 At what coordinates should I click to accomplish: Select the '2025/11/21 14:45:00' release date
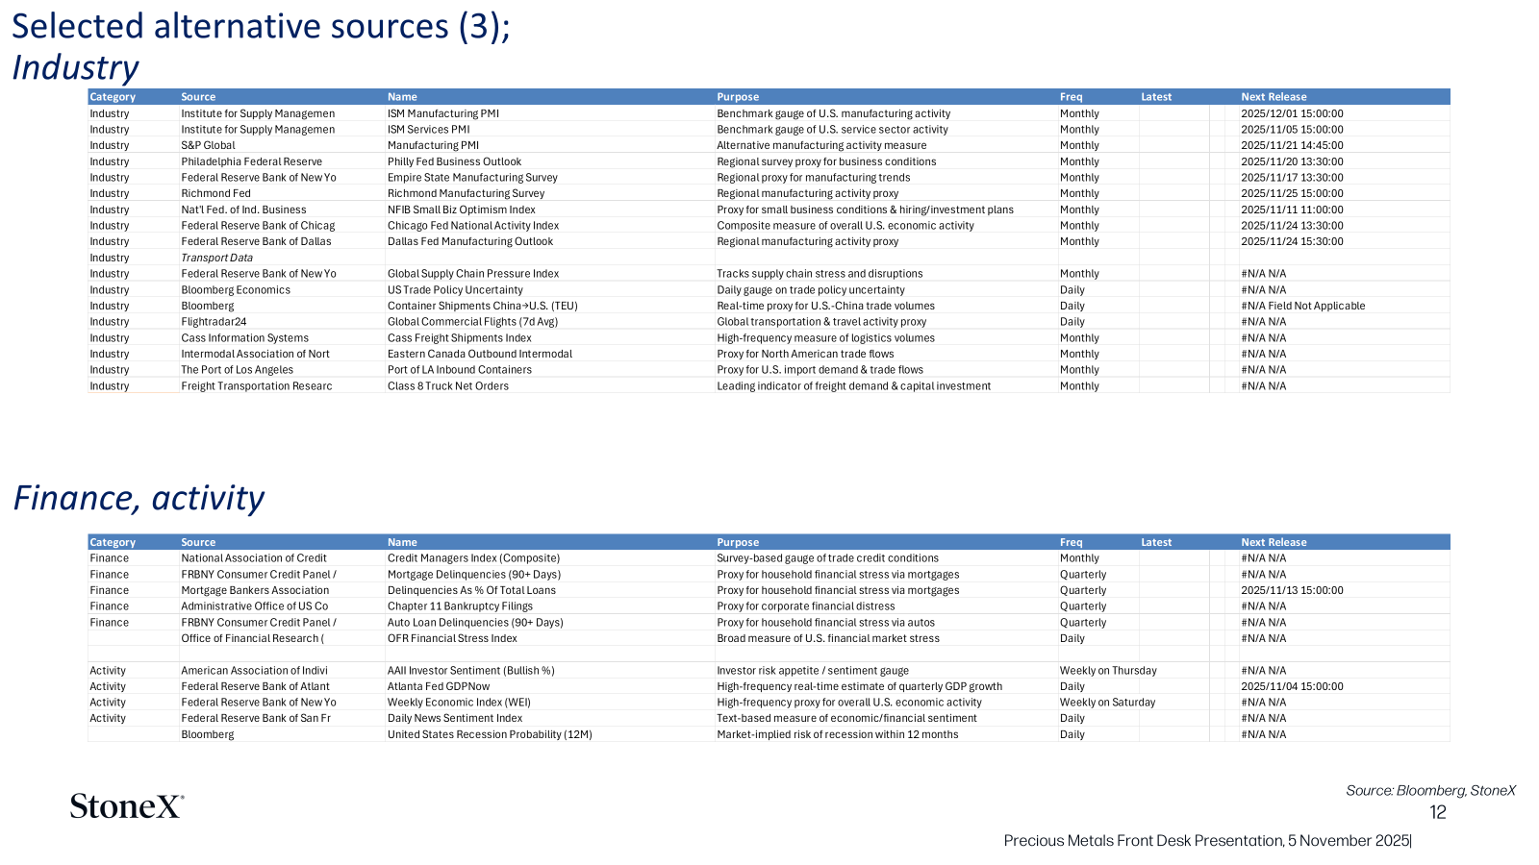(1292, 145)
